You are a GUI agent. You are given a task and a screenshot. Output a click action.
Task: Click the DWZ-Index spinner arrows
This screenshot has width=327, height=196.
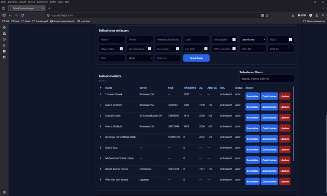click(121, 49)
